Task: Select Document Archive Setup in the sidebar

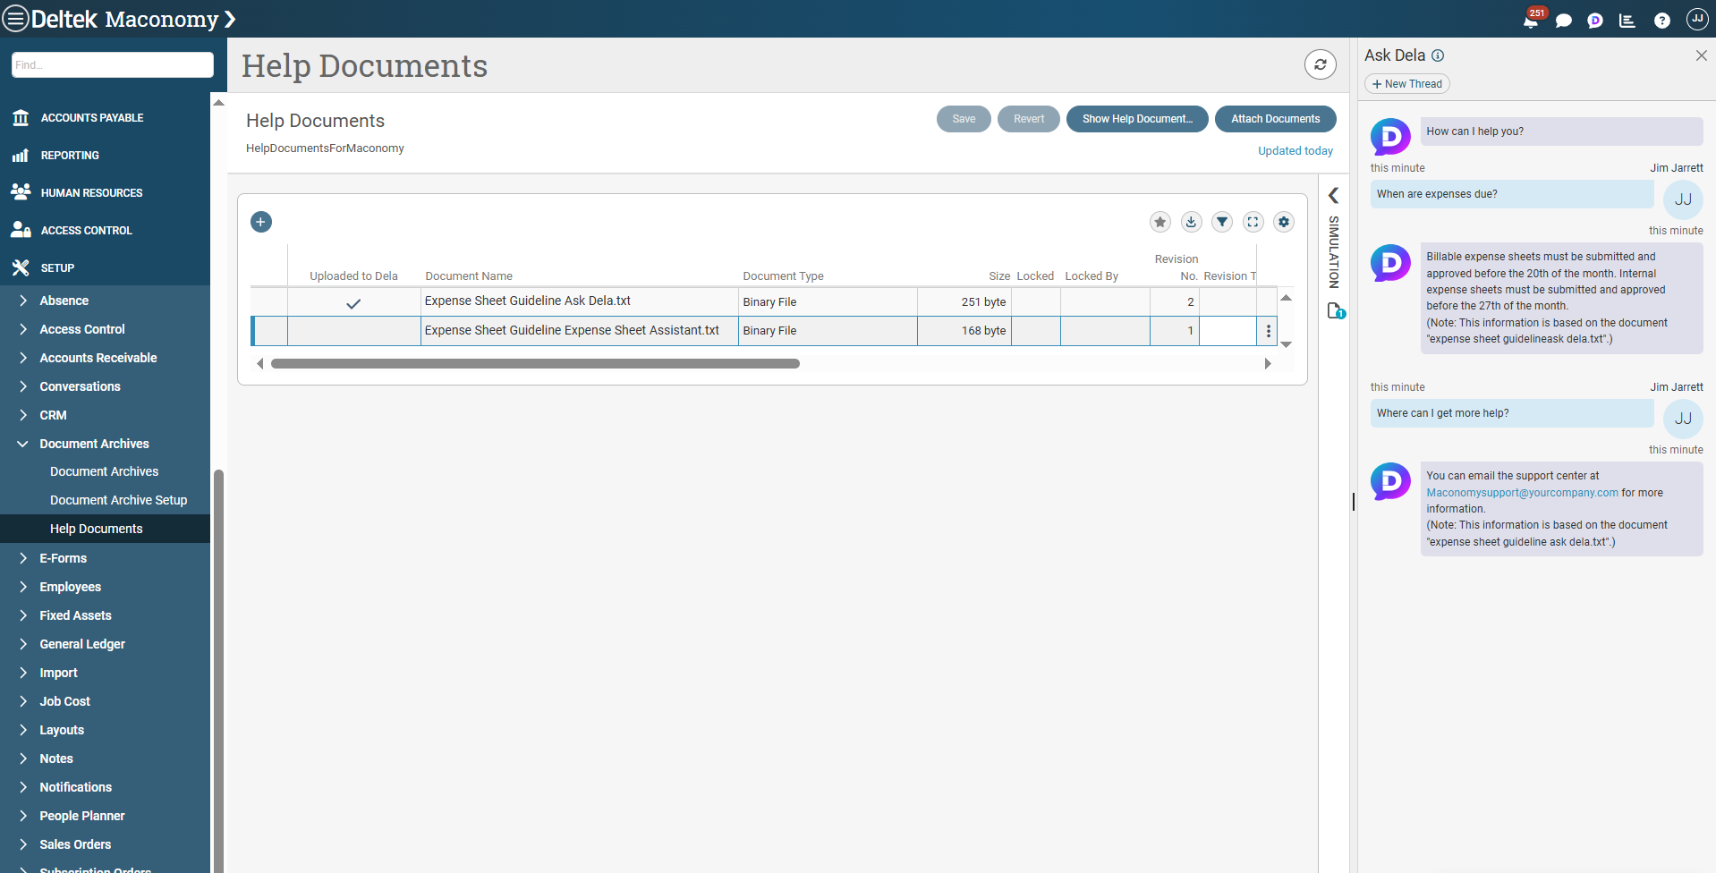Action: click(x=118, y=500)
